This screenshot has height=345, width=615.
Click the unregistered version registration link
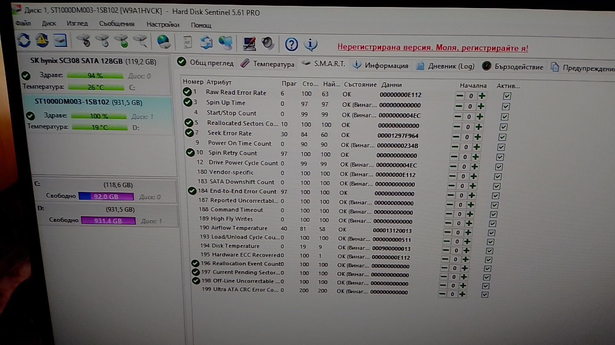tap(432, 48)
